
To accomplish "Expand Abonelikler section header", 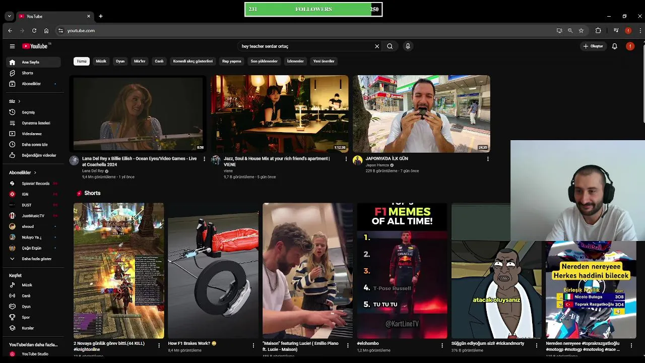I will tap(23, 172).
